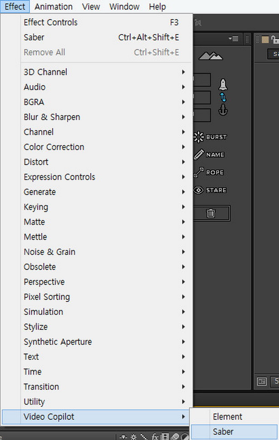Open the Perspective effects category

[x=97, y=282]
